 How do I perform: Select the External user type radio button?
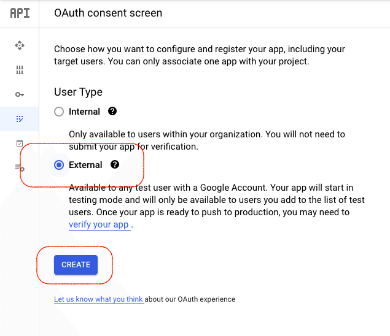point(59,165)
